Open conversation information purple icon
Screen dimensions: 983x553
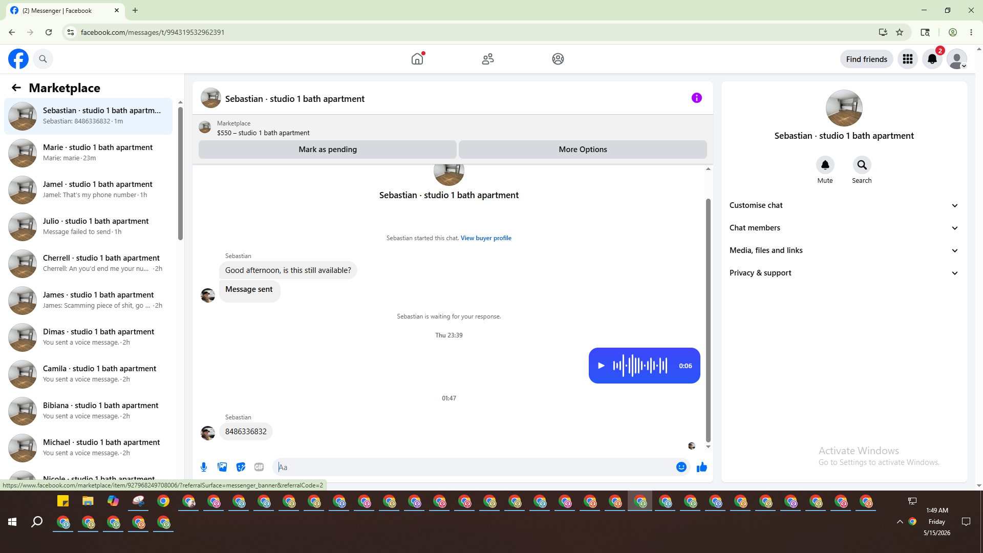(x=697, y=98)
